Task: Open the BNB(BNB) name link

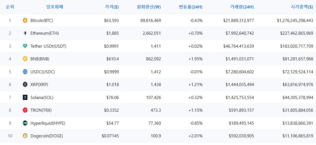Action: [40, 59]
